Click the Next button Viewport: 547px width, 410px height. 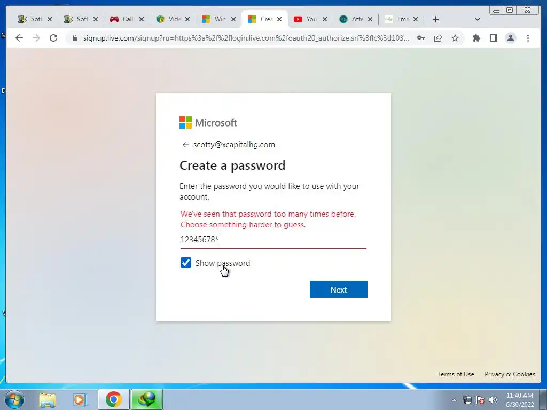(338, 289)
